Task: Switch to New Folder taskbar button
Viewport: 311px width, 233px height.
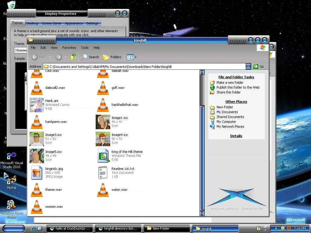Action: [x=167, y=229]
